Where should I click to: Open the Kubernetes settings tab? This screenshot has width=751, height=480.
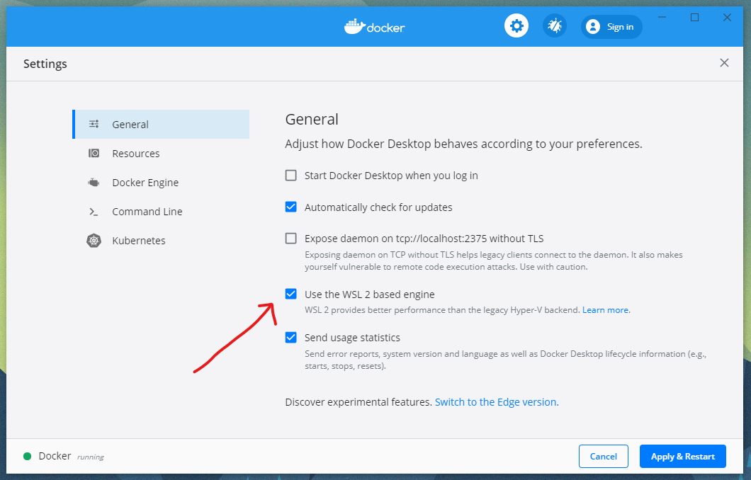pyautogui.click(x=161, y=241)
